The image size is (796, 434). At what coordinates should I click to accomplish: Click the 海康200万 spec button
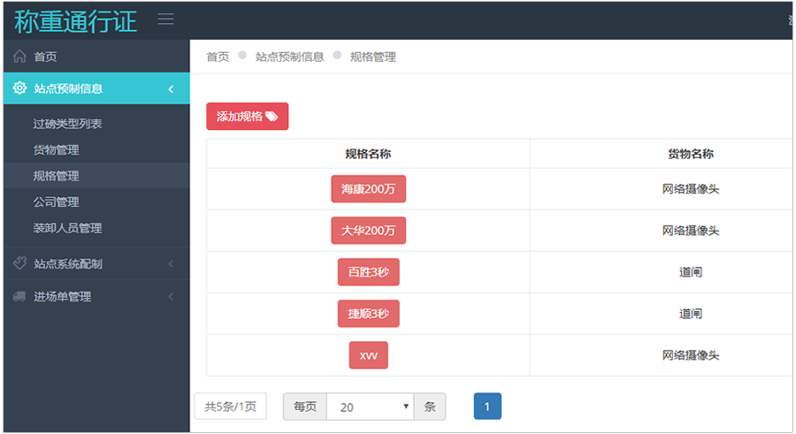pyautogui.click(x=369, y=189)
